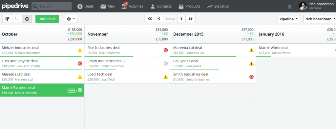Click red overdue icon on Rise Industries deal
The width and height of the screenshot is (336, 129).
[x=166, y=50]
